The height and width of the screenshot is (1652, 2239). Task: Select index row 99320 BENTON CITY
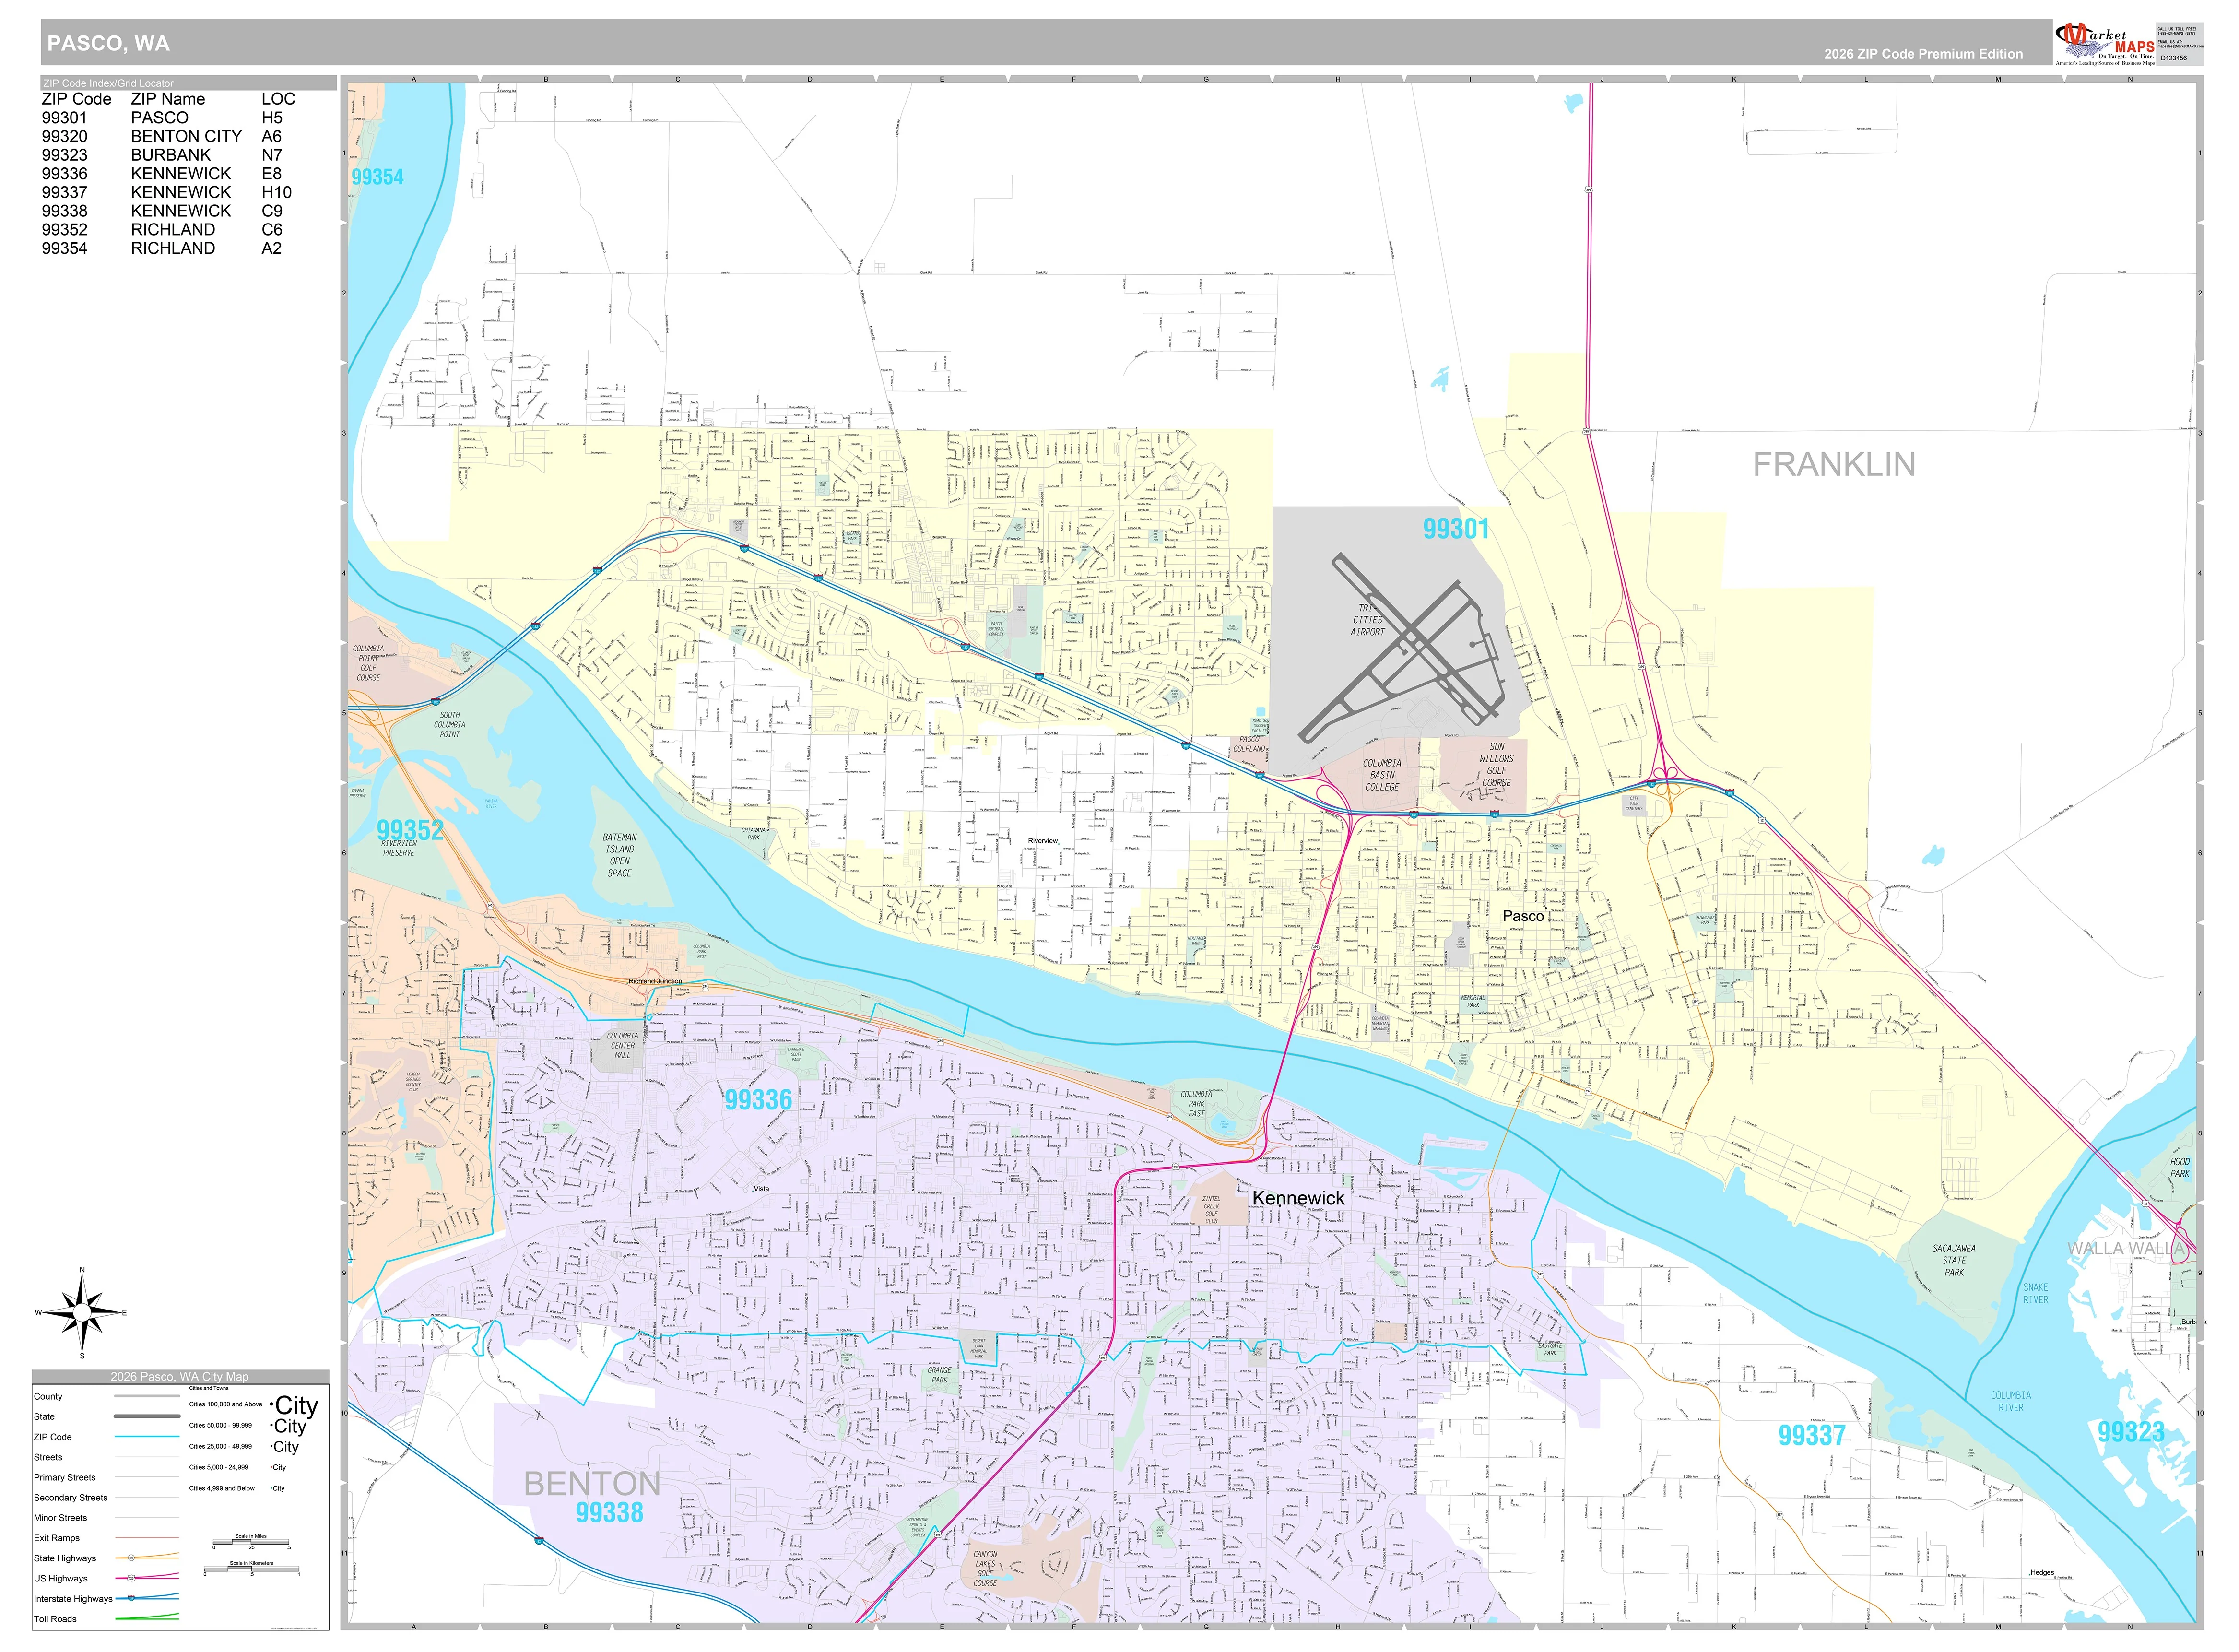[168, 137]
